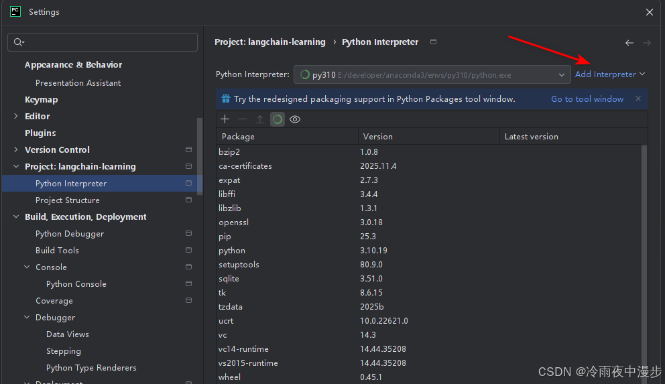Click project-level icon on Python Debugger row
665x384 pixels.
point(189,233)
